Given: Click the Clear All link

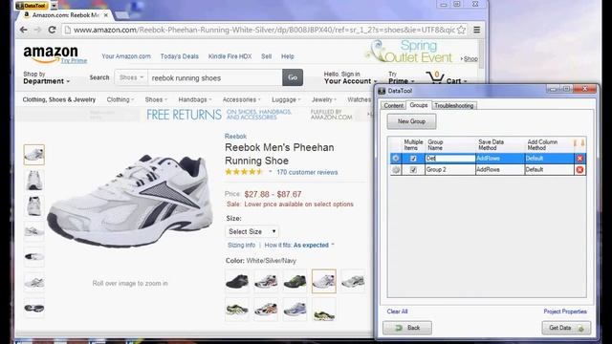Looking at the screenshot, I should click(x=398, y=312).
